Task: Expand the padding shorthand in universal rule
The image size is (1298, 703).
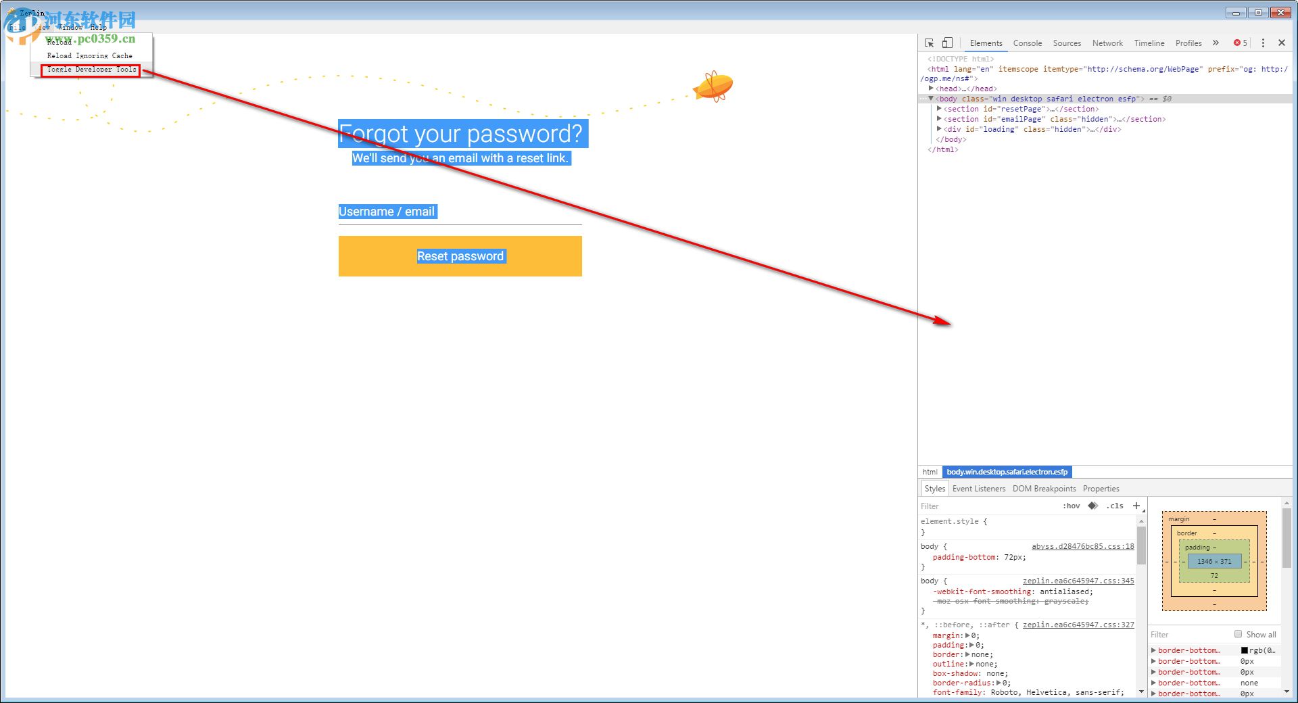Action: [x=971, y=645]
